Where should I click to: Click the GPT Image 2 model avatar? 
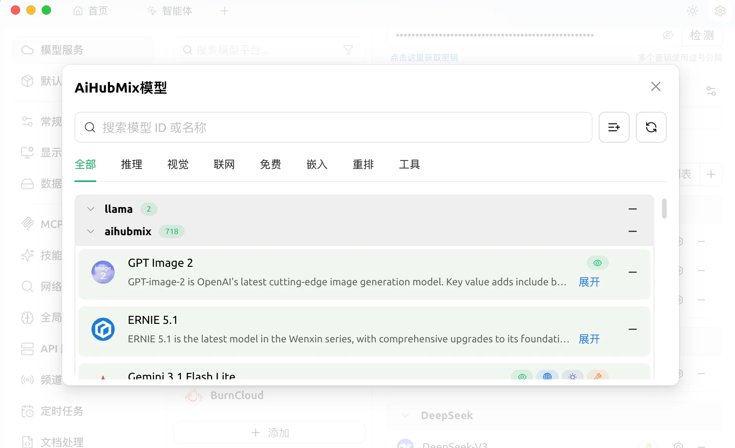(x=103, y=272)
